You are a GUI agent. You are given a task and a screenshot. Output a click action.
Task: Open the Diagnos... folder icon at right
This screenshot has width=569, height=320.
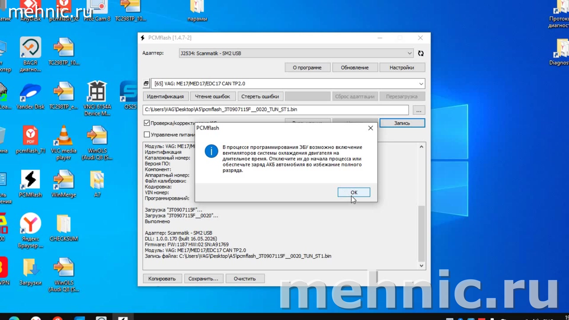[x=560, y=52]
